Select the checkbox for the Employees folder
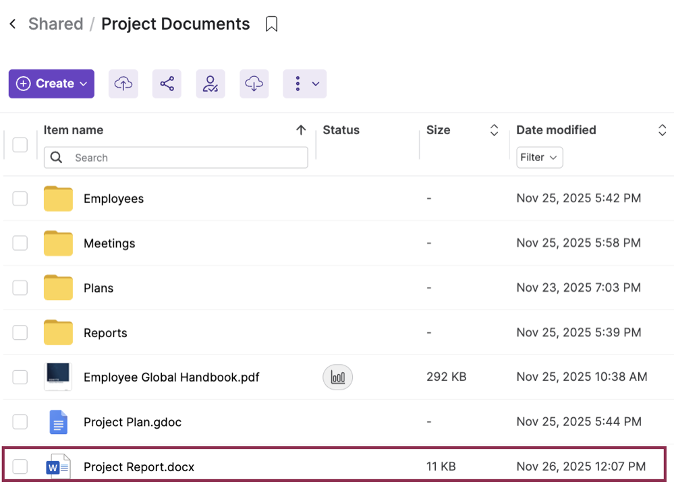The width and height of the screenshot is (674, 486). [x=20, y=198]
